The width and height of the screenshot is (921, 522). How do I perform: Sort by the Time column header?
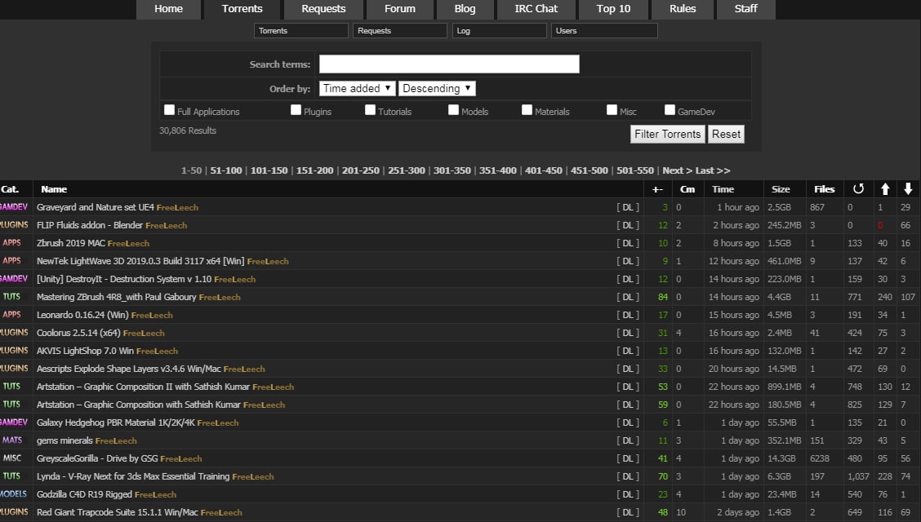coord(723,189)
